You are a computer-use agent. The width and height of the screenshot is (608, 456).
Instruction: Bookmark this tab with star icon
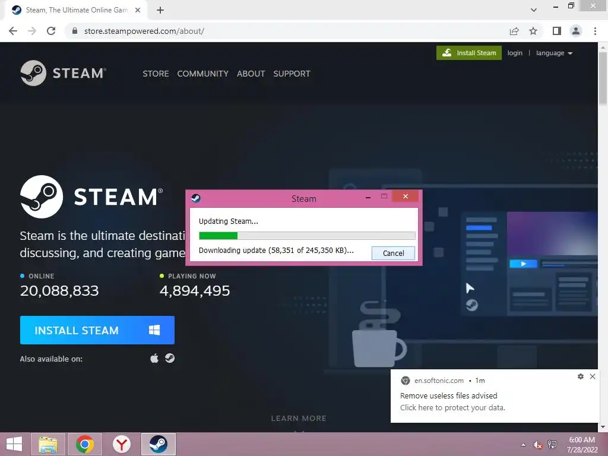(x=533, y=31)
